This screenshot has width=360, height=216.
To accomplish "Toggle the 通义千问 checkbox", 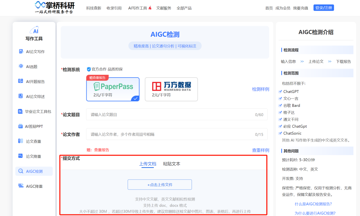I will [280, 119].
